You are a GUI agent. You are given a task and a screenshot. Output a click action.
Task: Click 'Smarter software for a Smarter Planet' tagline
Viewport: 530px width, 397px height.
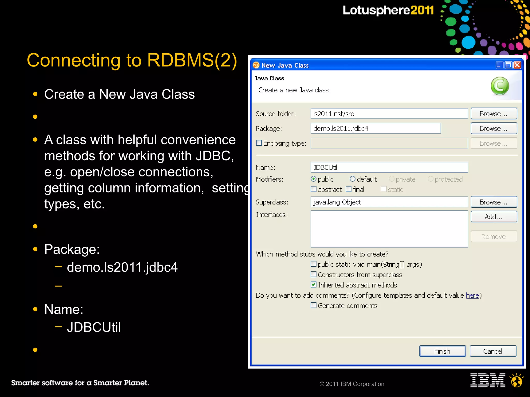coord(80,383)
